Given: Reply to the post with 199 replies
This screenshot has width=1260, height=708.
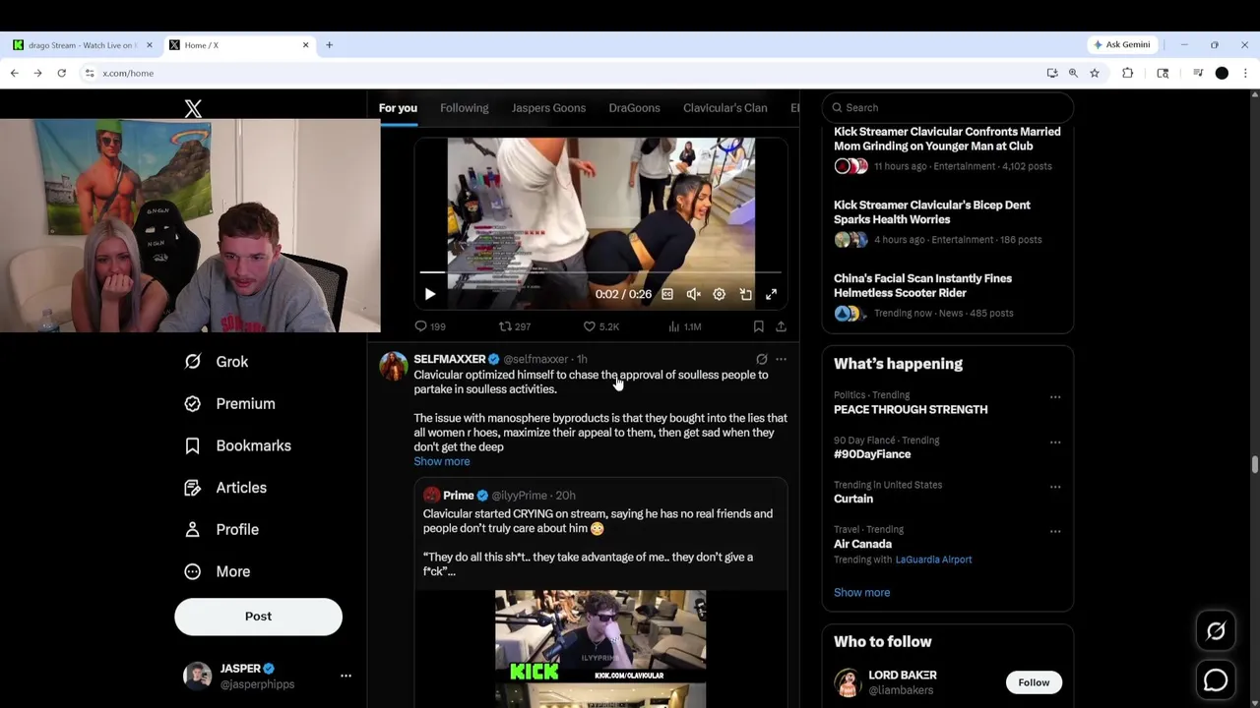Looking at the screenshot, I should point(430,326).
